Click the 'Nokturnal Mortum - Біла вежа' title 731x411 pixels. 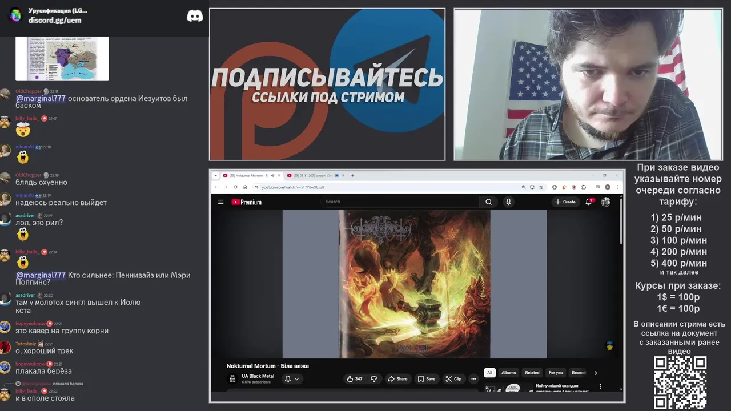coord(267,366)
